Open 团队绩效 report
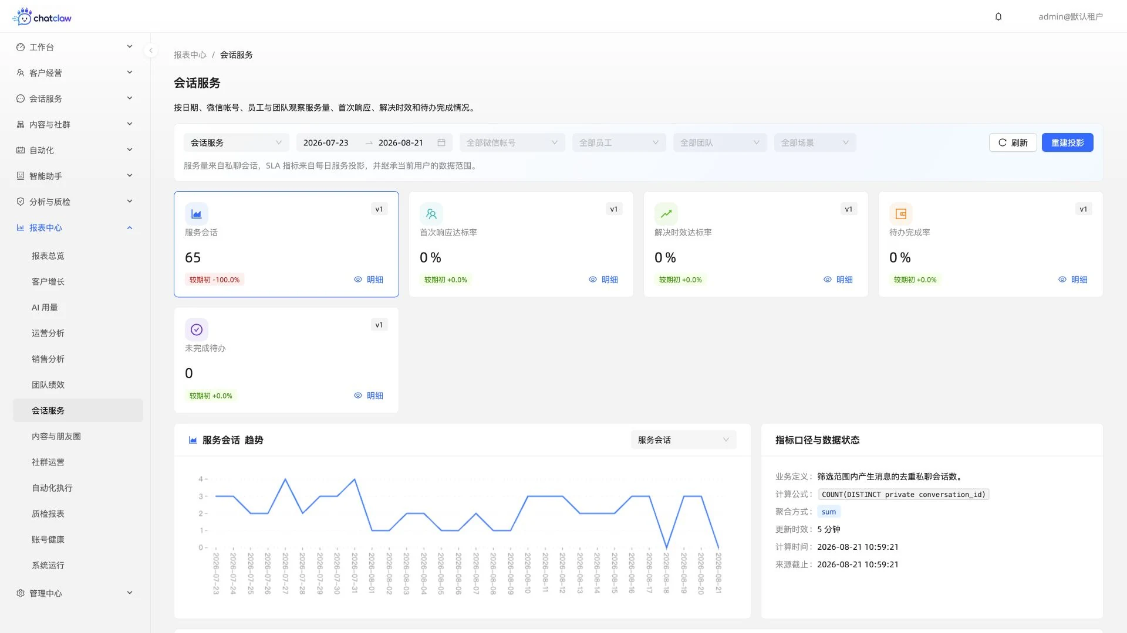1127x633 pixels. click(78, 385)
